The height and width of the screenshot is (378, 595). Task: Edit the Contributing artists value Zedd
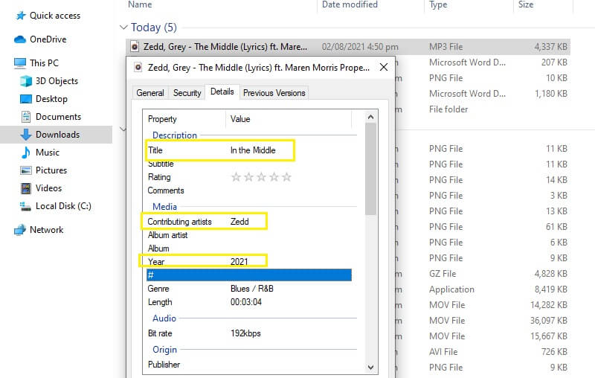(239, 222)
